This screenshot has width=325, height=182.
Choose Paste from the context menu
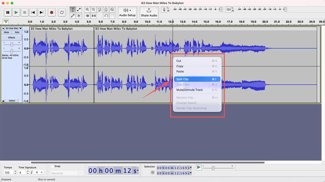tap(197, 71)
